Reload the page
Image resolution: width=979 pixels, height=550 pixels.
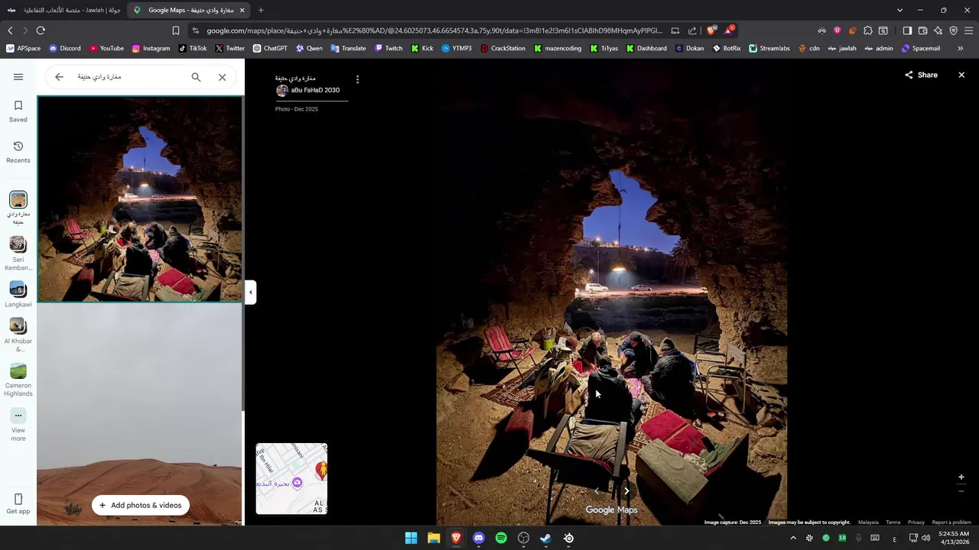coord(41,31)
